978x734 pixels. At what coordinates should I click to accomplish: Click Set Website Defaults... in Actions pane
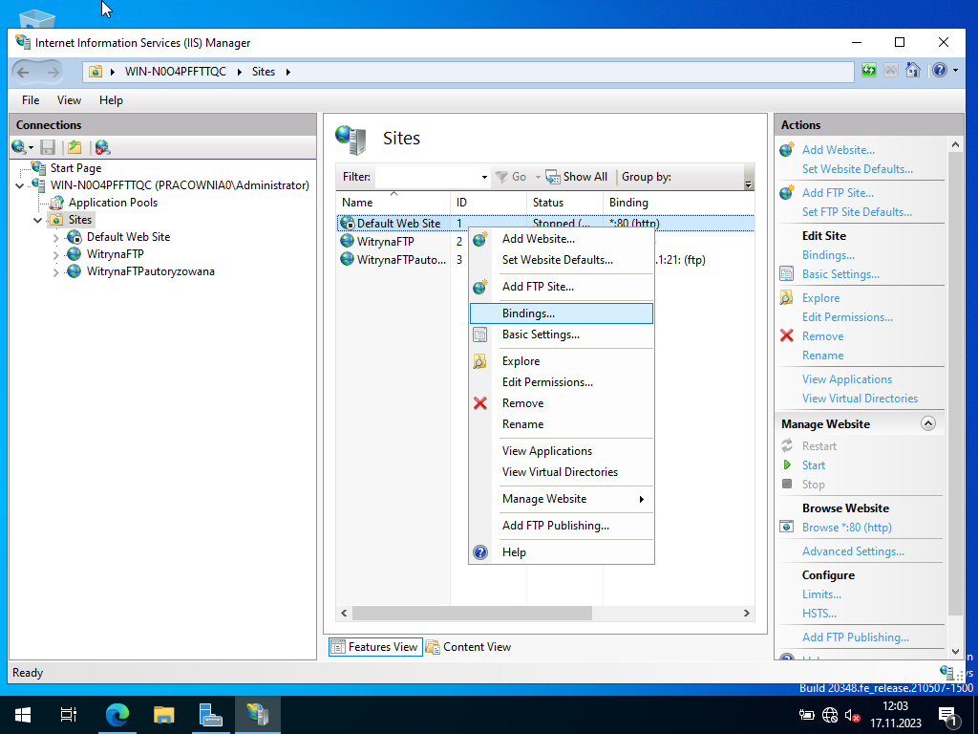(x=858, y=169)
